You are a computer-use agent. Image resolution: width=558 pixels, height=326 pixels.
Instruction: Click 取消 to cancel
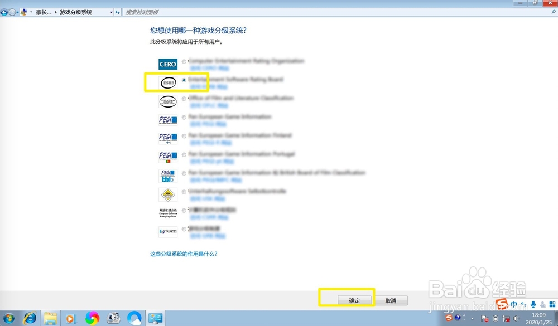pos(391,301)
